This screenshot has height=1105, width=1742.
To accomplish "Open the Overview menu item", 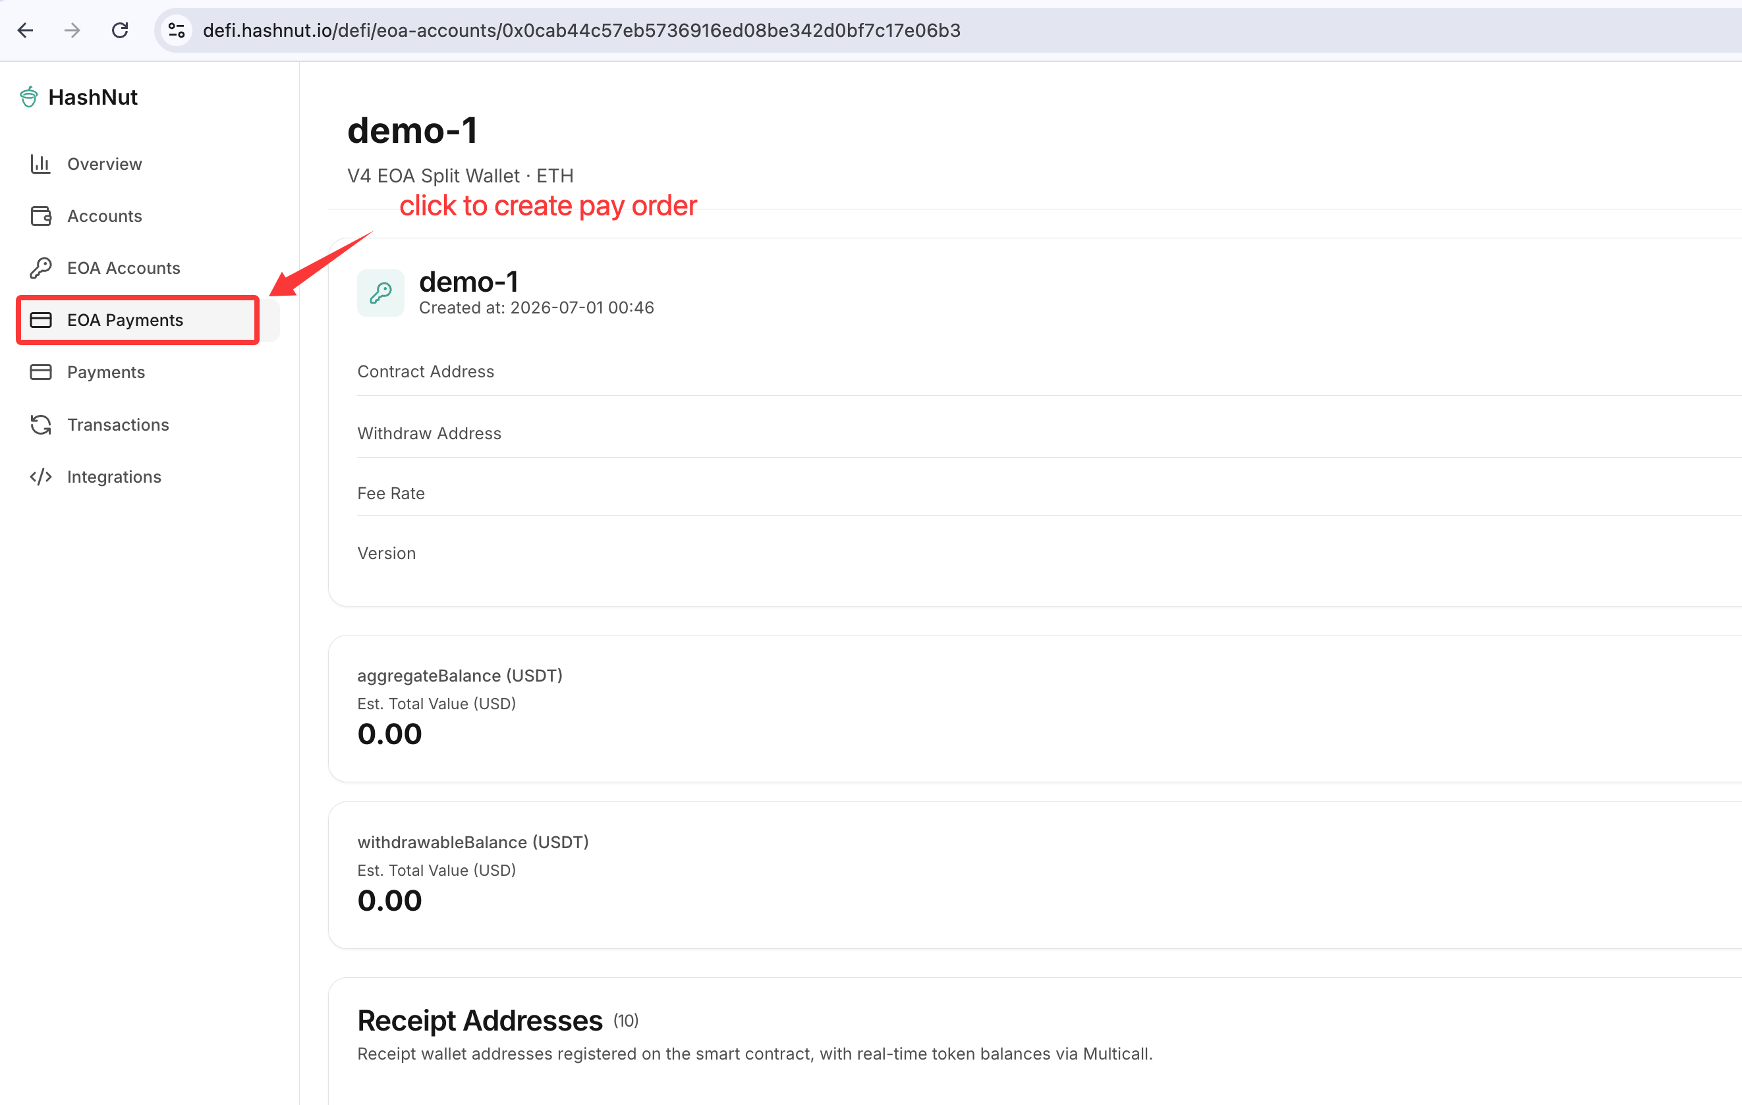I will coord(105,164).
